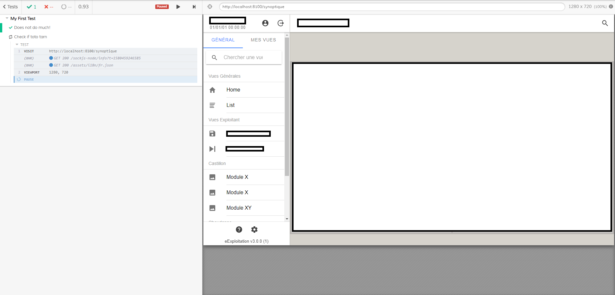Open the selector playground crosshair icon
Screen dimensions: 615x295
210,6
